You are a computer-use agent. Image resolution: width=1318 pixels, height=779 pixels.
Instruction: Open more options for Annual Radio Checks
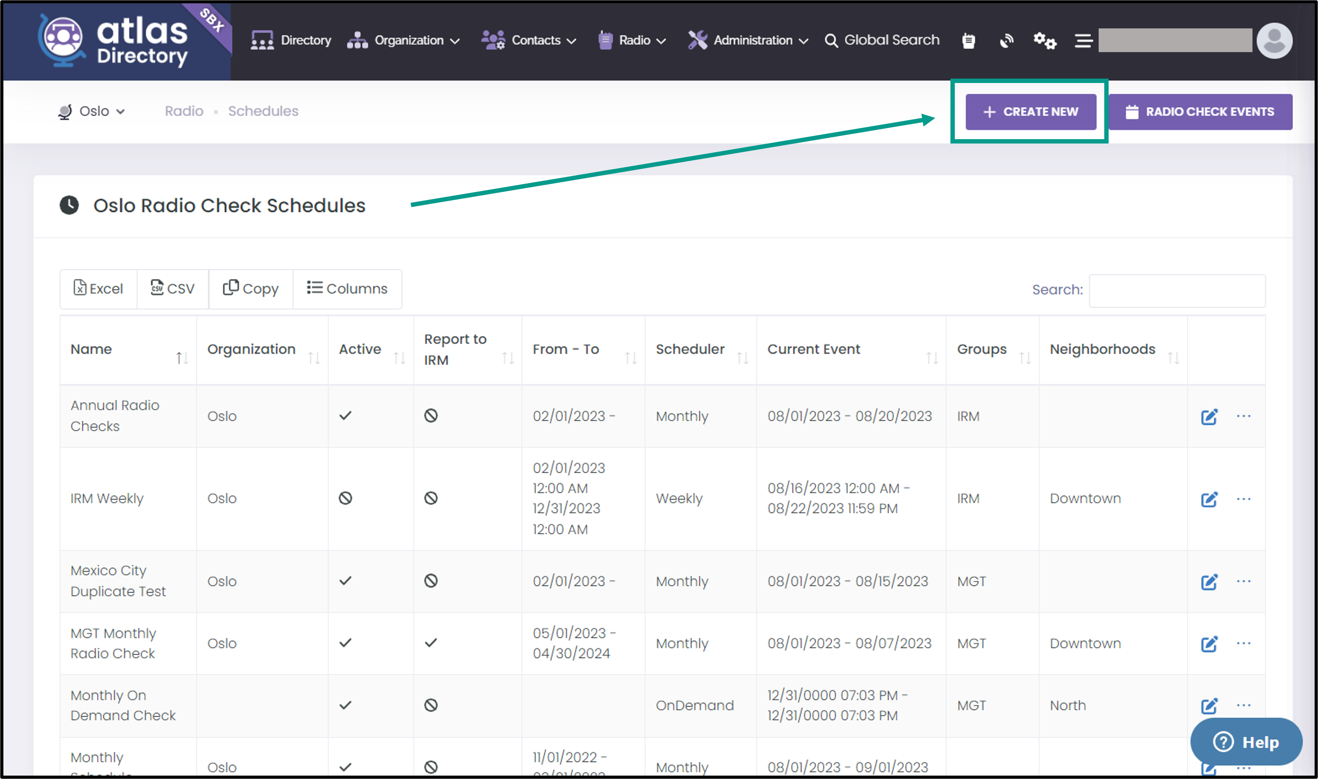(x=1243, y=416)
